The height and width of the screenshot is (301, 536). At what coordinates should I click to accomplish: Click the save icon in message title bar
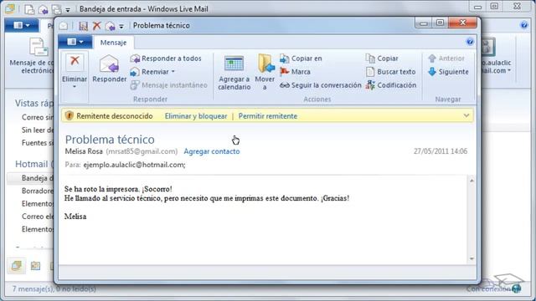(x=83, y=26)
